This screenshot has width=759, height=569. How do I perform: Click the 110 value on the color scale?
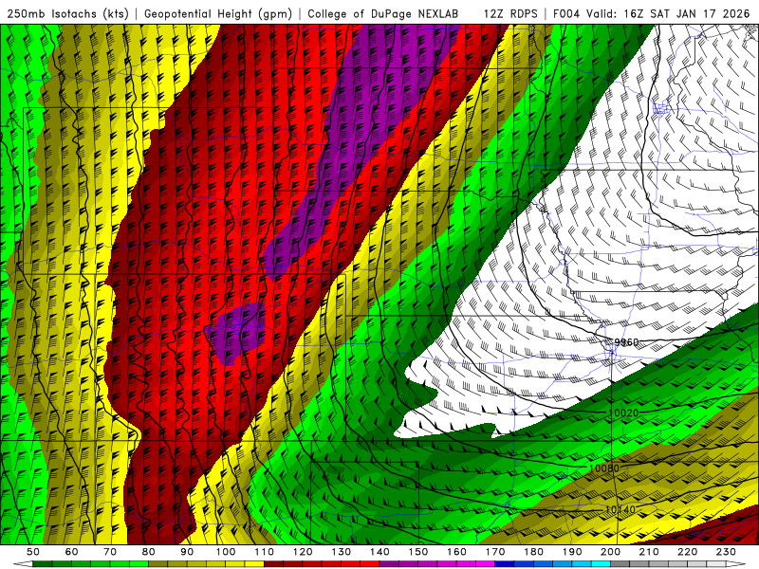(265, 552)
